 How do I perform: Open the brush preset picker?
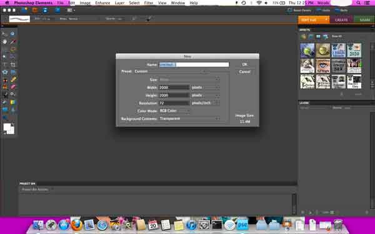pos(19,19)
